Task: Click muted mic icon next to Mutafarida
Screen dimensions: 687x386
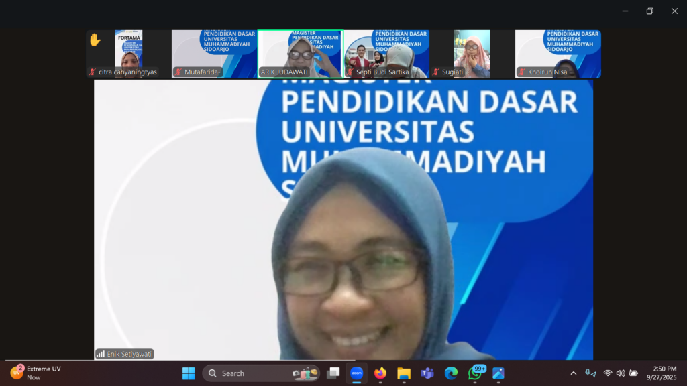Action: point(178,72)
